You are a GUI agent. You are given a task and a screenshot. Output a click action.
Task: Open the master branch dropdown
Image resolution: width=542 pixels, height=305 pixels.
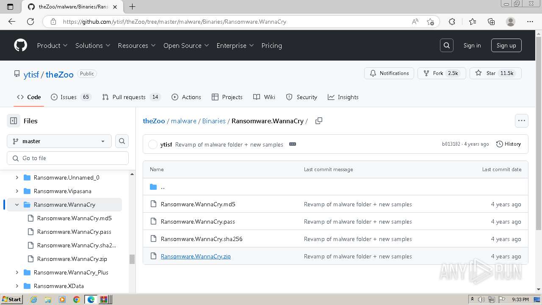click(59, 141)
